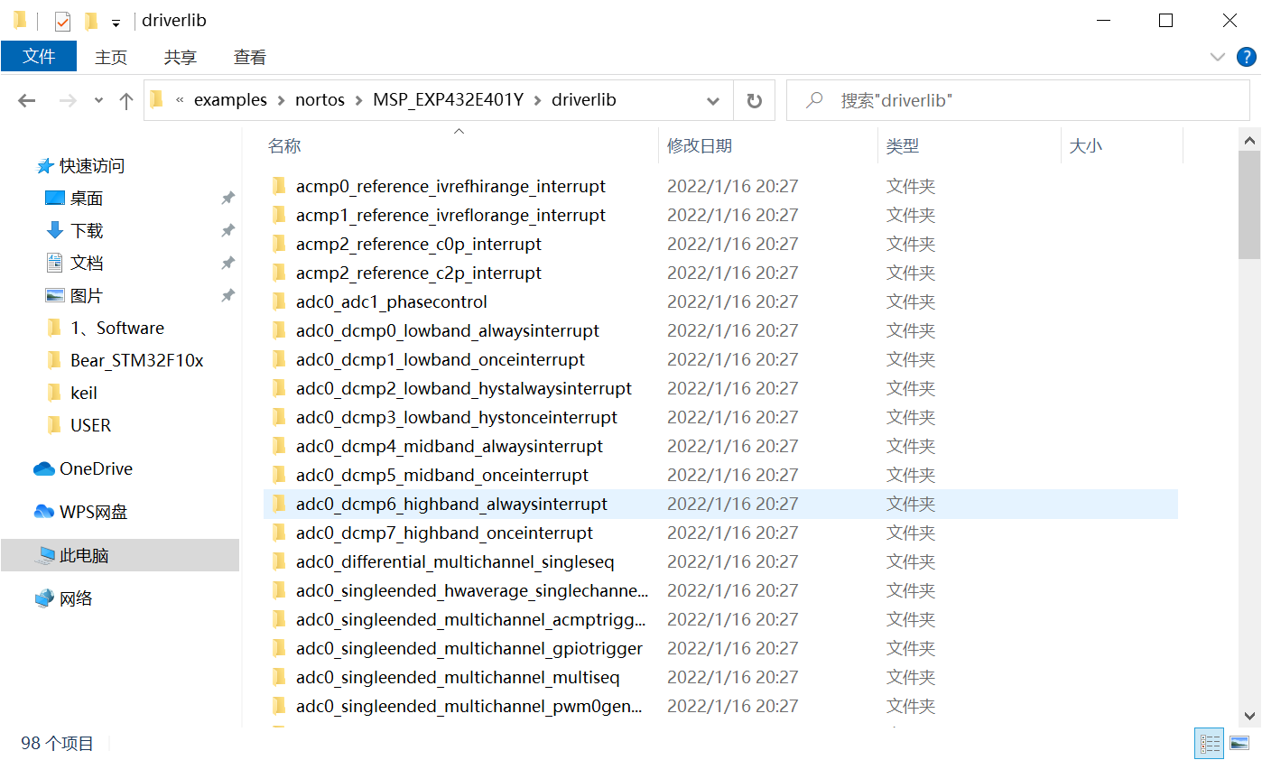
Task: Open the address bar dropdown arrow
Action: [x=712, y=100]
